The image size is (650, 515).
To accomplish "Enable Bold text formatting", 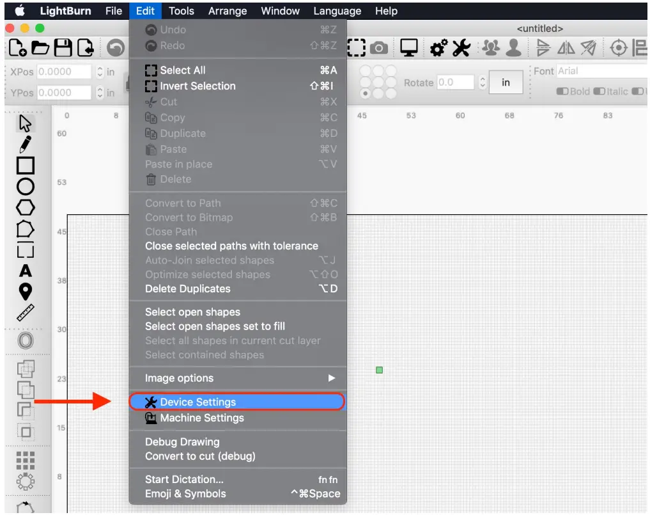I will pyautogui.click(x=563, y=91).
